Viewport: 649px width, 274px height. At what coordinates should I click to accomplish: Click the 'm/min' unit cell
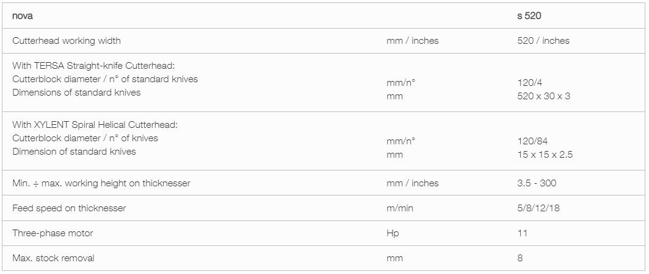[x=399, y=208]
